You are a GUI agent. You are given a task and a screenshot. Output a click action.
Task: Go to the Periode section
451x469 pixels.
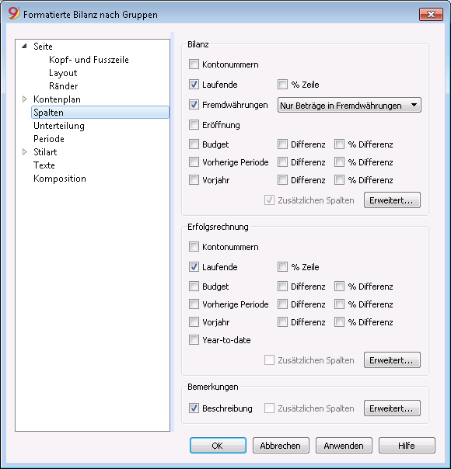click(49, 139)
